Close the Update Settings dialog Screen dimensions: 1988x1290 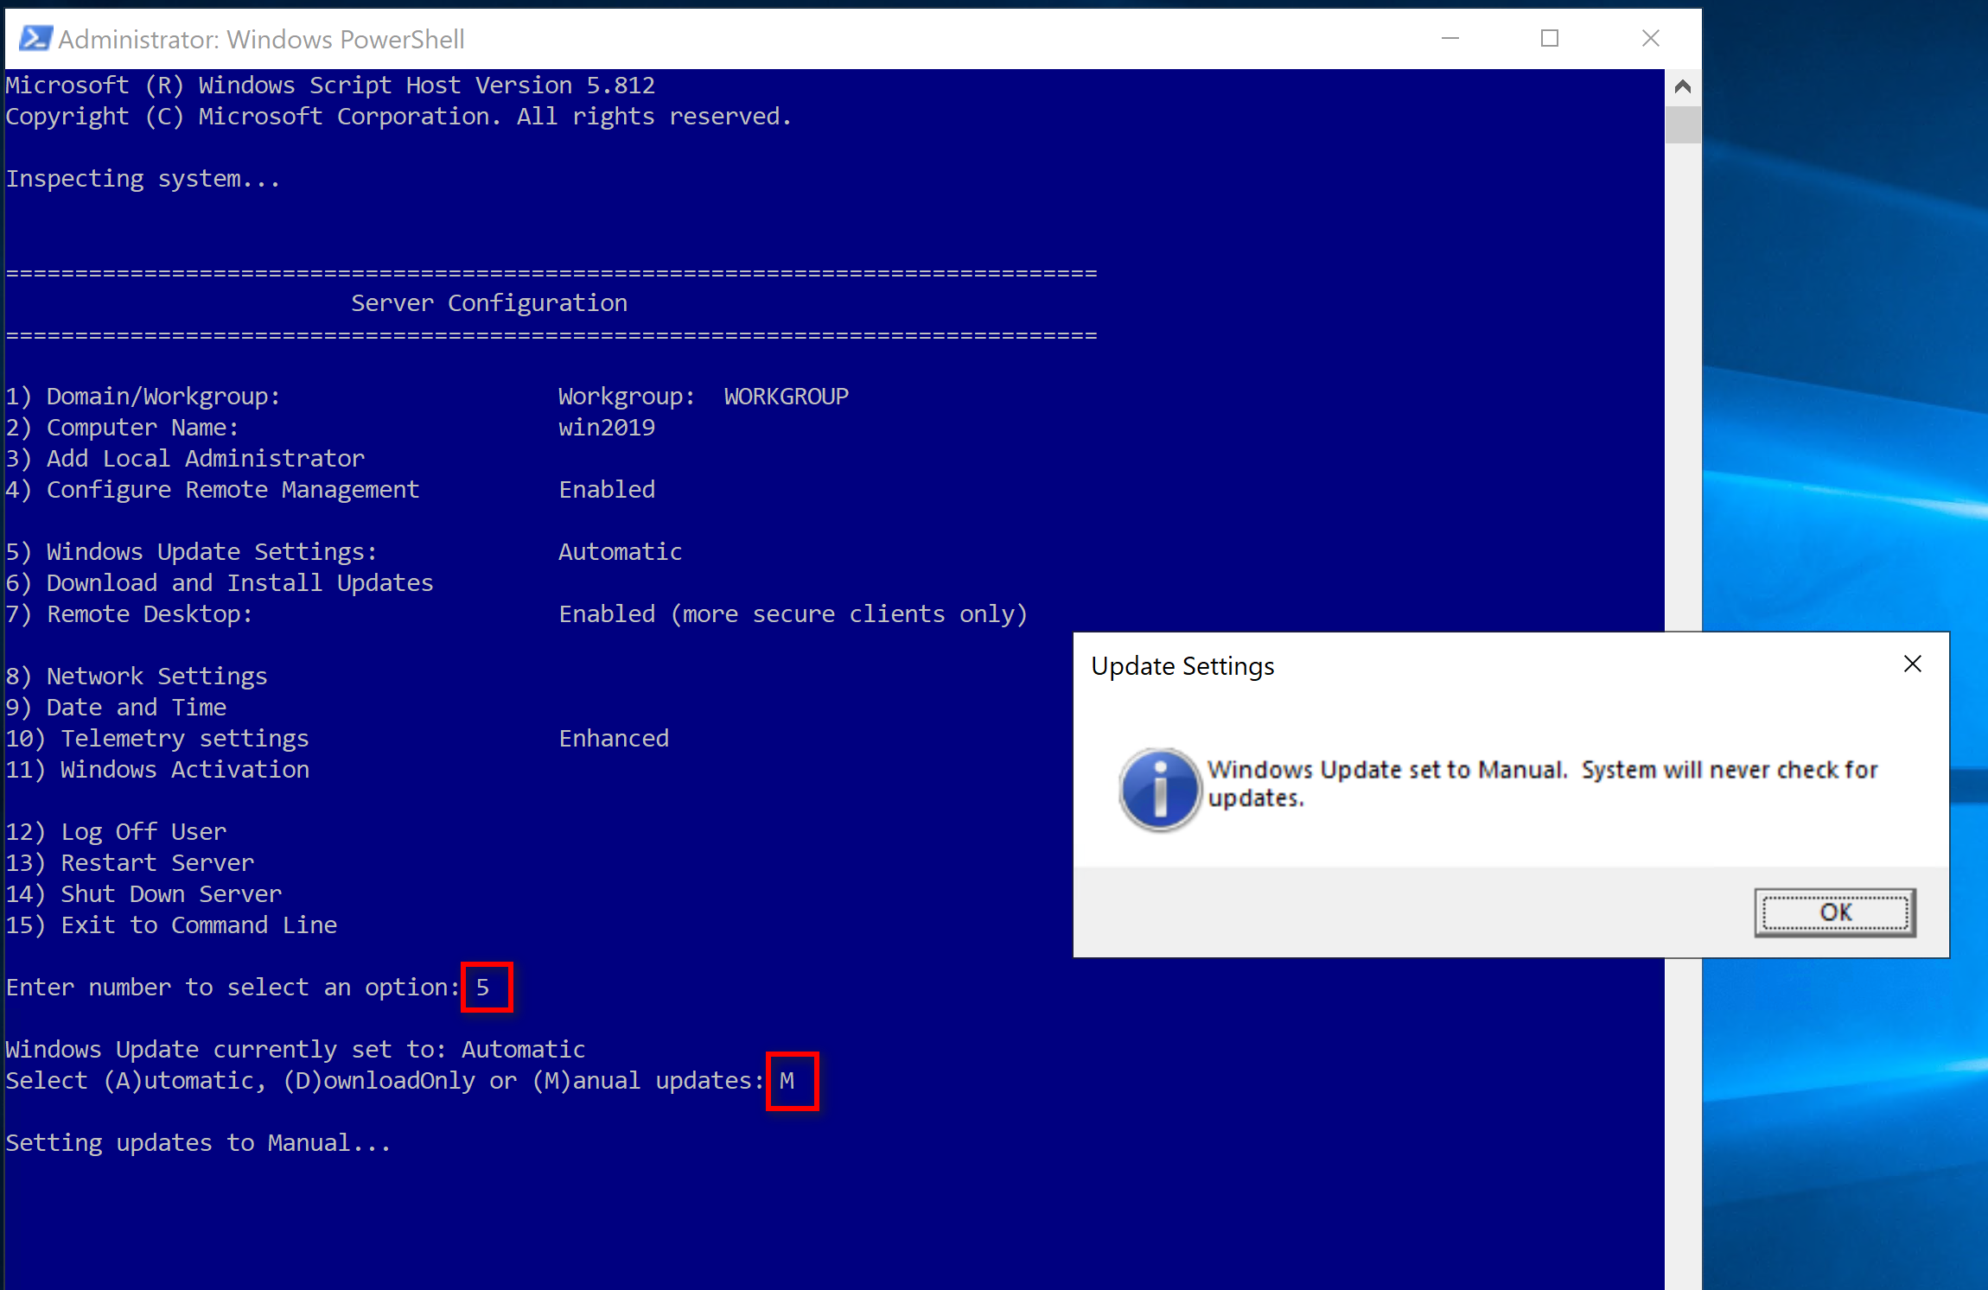[1912, 664]
